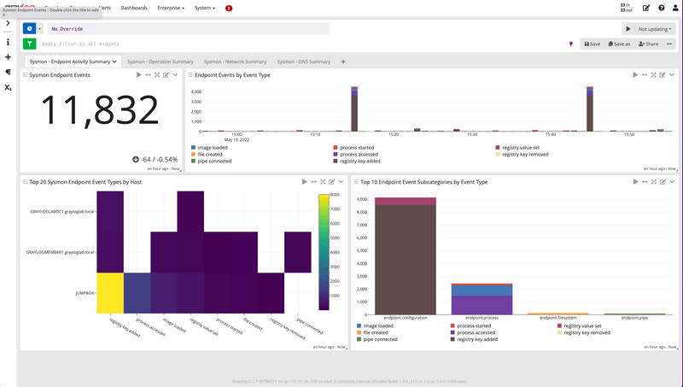Run the Sysmon Endpoint Events widget play icon
Viewport: 683px width, 387px height.
pyautogui.click(x=138, y=75)
